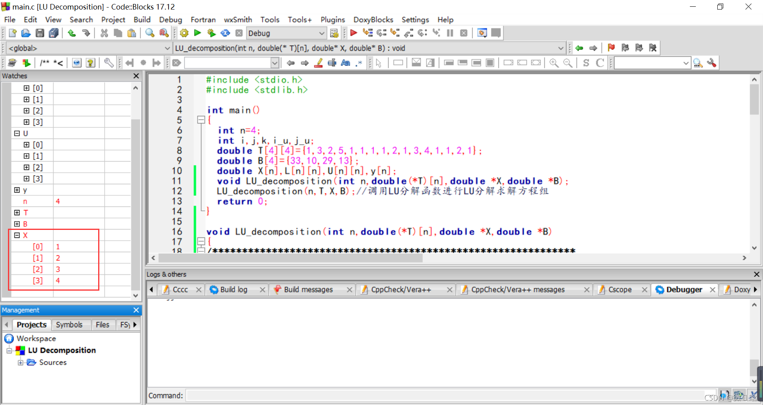The height and width of the screenshot is (405, 763).
Task: Save the current file
Action: pos(40,33)
